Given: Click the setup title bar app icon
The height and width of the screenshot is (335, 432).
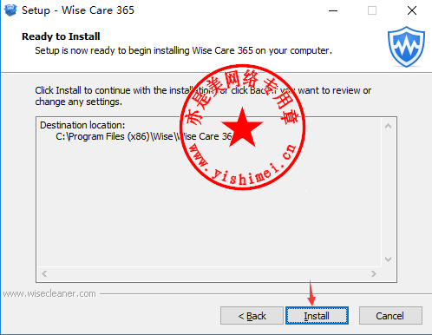Looking at the screenshot, I should click(x=10, y=10).
